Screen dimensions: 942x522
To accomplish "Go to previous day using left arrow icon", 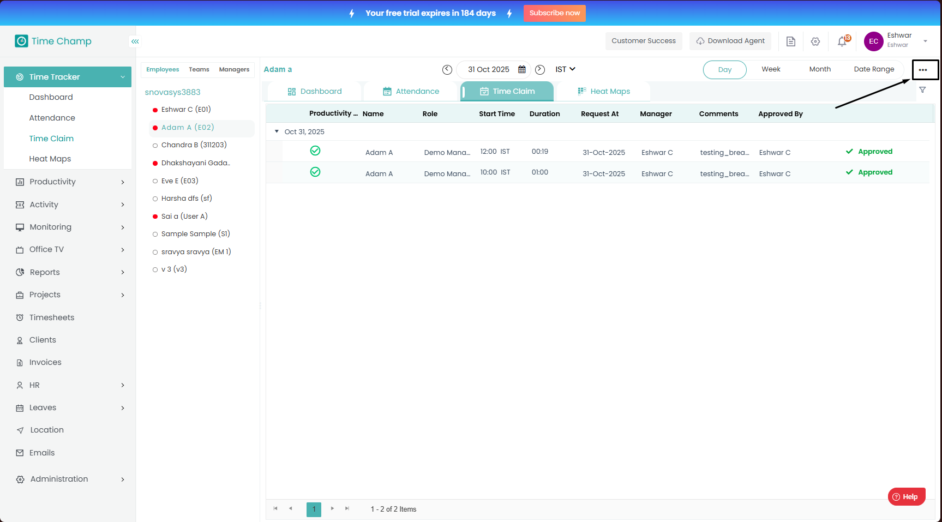I will point(447,70).
